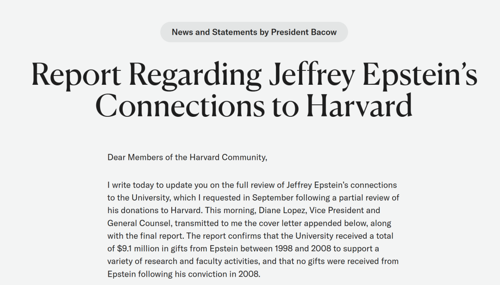Viewport: 500px width, 285px height.
Task: Click the headline line Connections to Harvard
Action: pyautogui.click(x=254, y=105)
